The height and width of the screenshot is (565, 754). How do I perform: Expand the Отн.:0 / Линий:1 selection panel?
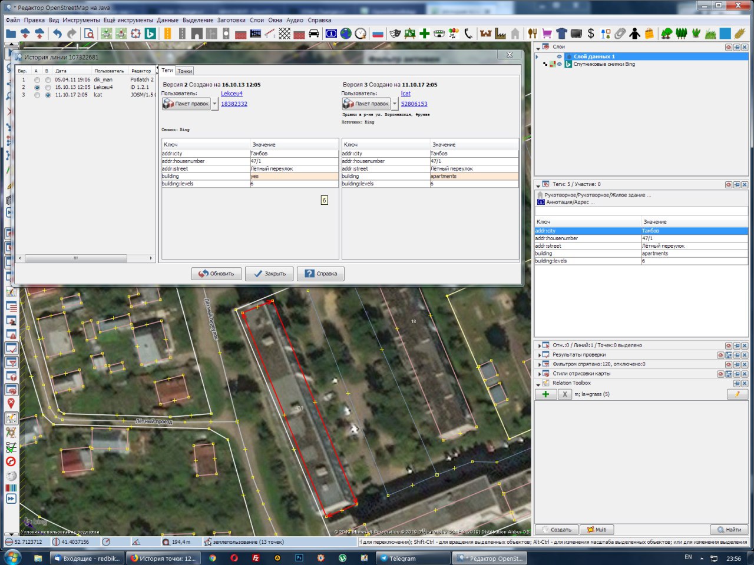(538, 345)
